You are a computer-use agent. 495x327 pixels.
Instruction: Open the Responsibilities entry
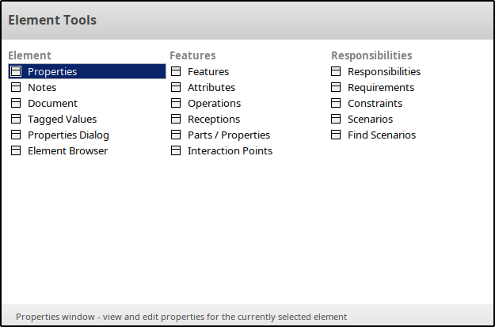(384, 71)
